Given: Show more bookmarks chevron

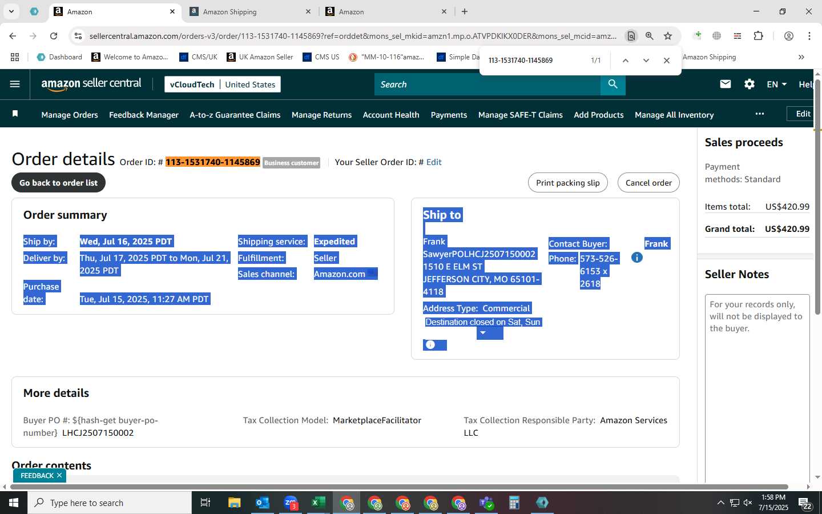Looking at the screenshot, I should point(801,57).
